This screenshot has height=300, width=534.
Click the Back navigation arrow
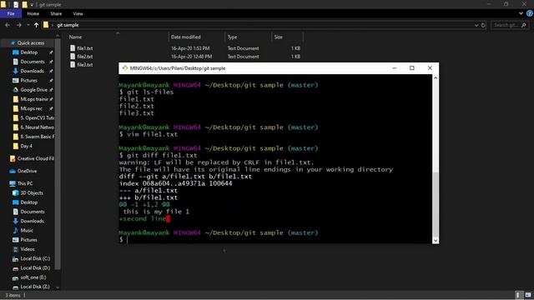(8, 25)
